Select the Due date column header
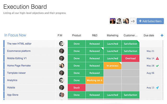Viewport: 167px width, 104px height. 149,35
